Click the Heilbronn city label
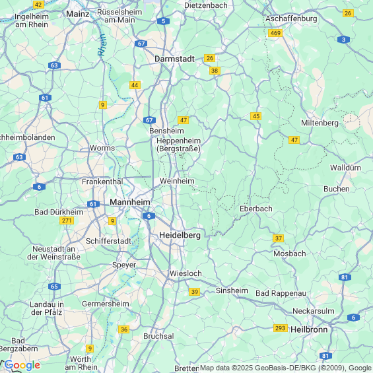Image resolution: width=373 pixels, height=373 pixels. pyautogui.click(x=309, y=329)
